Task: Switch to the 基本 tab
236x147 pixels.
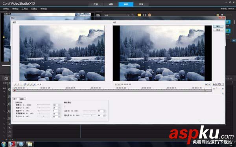Action: [x=15, y=99]
